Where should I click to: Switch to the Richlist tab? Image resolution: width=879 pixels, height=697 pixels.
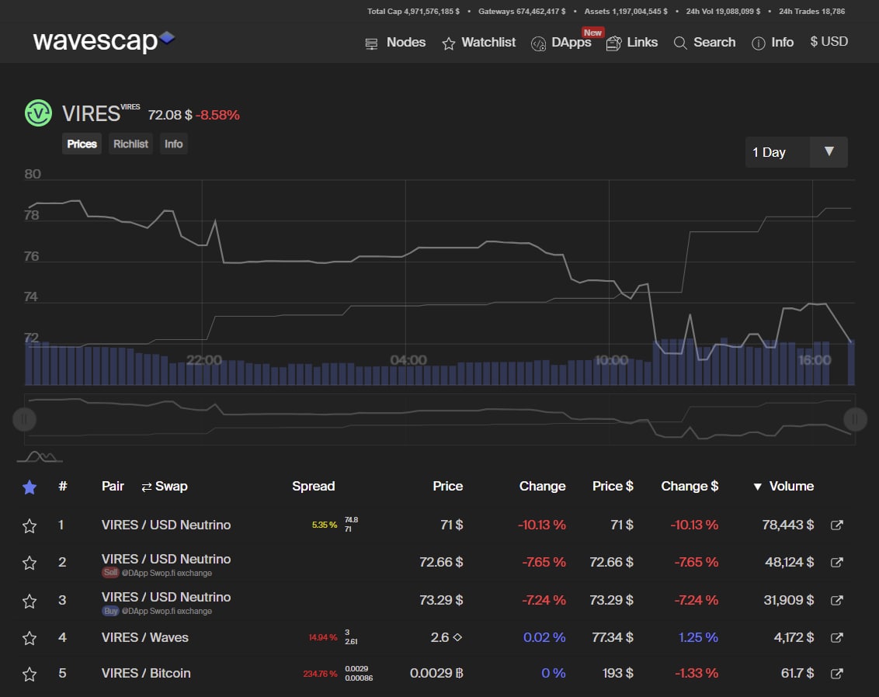pos(130,144)
